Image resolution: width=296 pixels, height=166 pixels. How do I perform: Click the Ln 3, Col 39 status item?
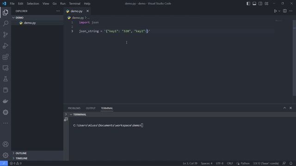190,163
